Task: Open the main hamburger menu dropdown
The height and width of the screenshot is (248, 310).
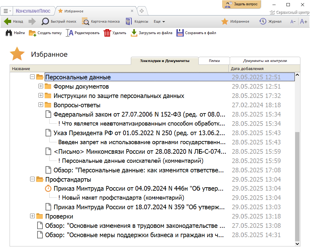Action: [x=7, y=11]
